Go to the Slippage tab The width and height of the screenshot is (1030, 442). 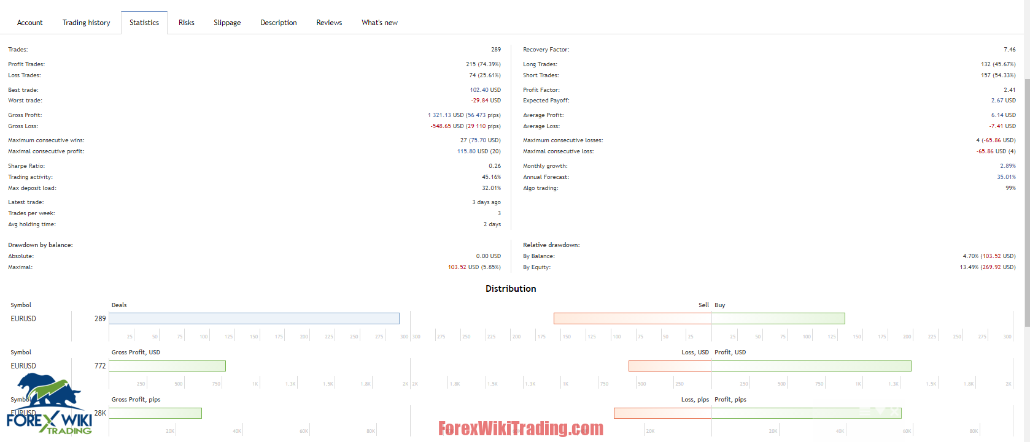(227, 23)
